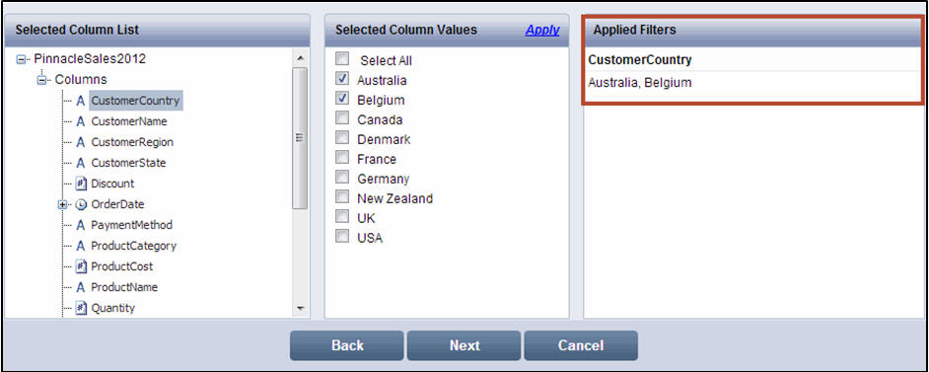
Task: Select the ProductName column
Action: (x=124, y=287)
